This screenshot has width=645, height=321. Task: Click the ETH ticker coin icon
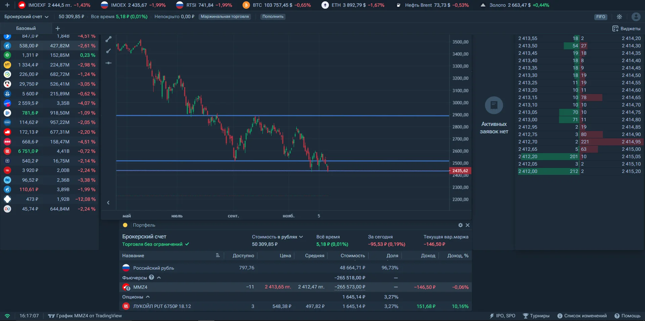tap(325, 5)
